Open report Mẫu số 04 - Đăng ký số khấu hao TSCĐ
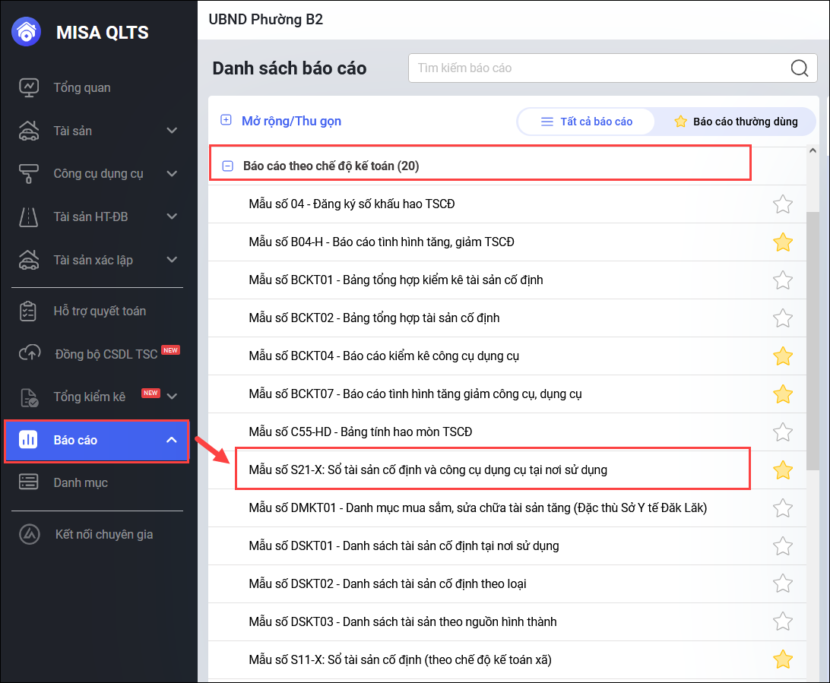 (352, 204)
